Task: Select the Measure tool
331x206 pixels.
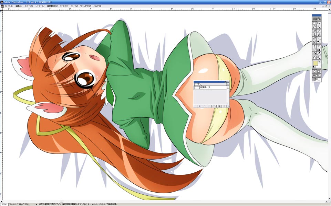Action: pyautogui.click(x=314, y=50)
